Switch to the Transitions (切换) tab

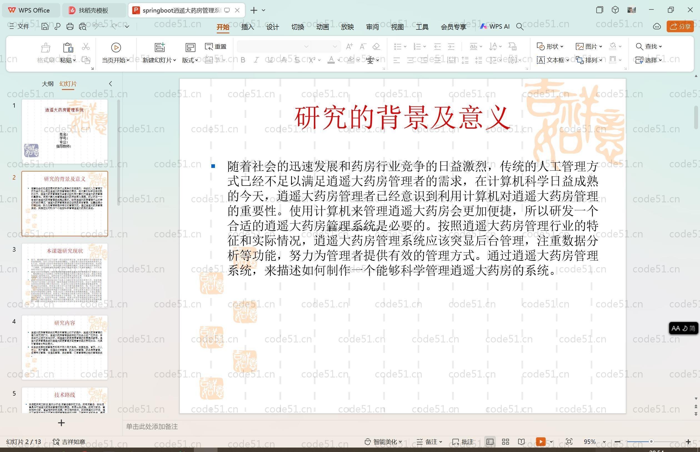tap(298, 27)
